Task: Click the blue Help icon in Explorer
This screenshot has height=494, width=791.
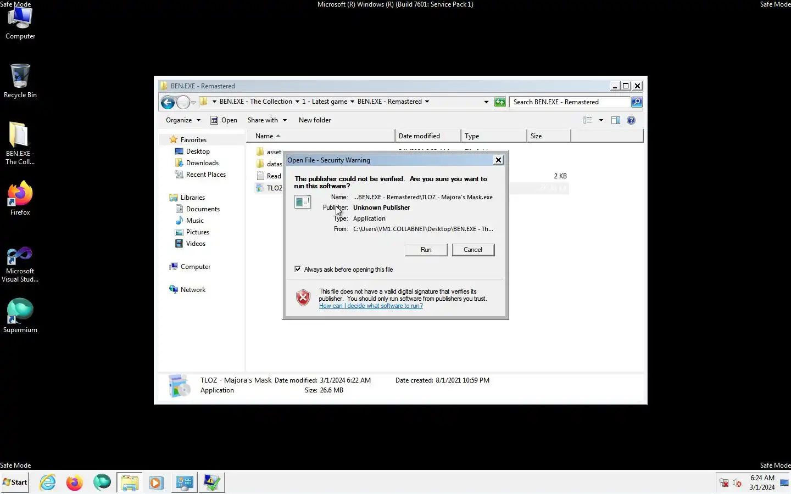Action: pos(631,120)
